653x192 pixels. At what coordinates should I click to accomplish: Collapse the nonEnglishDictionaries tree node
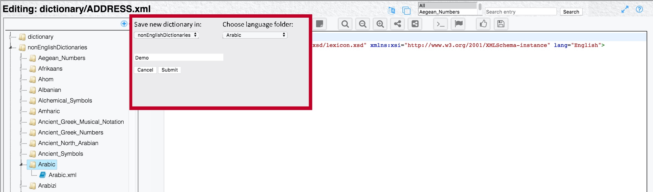[x=11, y=47]
